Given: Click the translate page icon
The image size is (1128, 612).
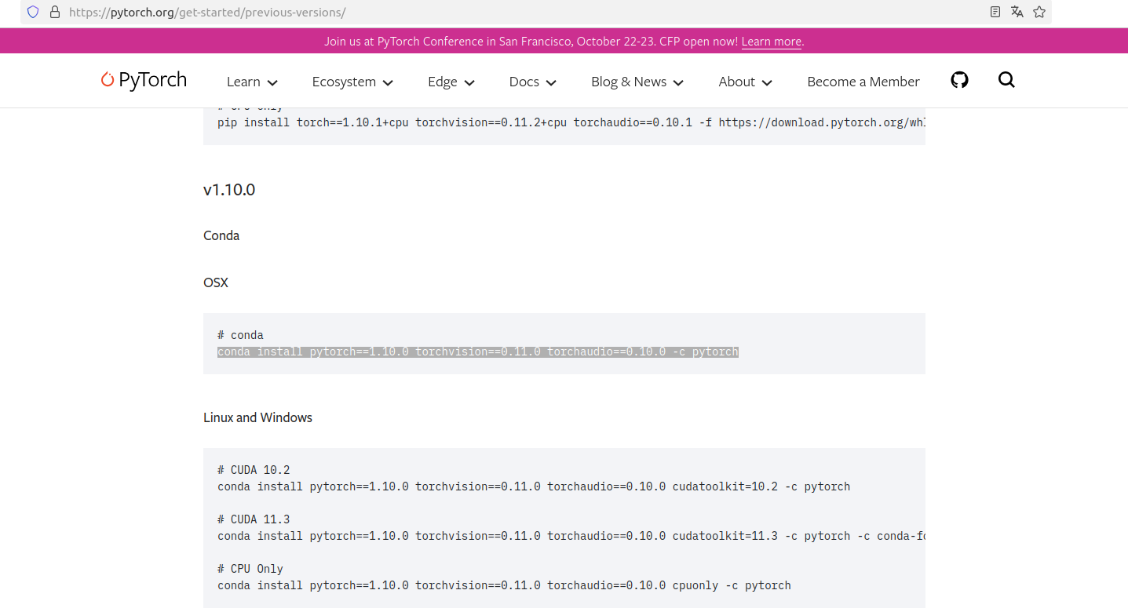Looking at the screenshot, I should [x=1017, y=12].
